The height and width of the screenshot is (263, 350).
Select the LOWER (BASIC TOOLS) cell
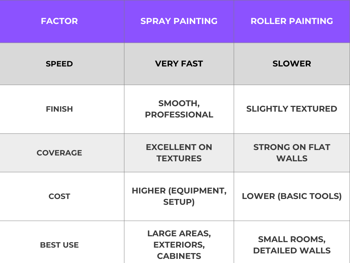(x=292, y=197)
